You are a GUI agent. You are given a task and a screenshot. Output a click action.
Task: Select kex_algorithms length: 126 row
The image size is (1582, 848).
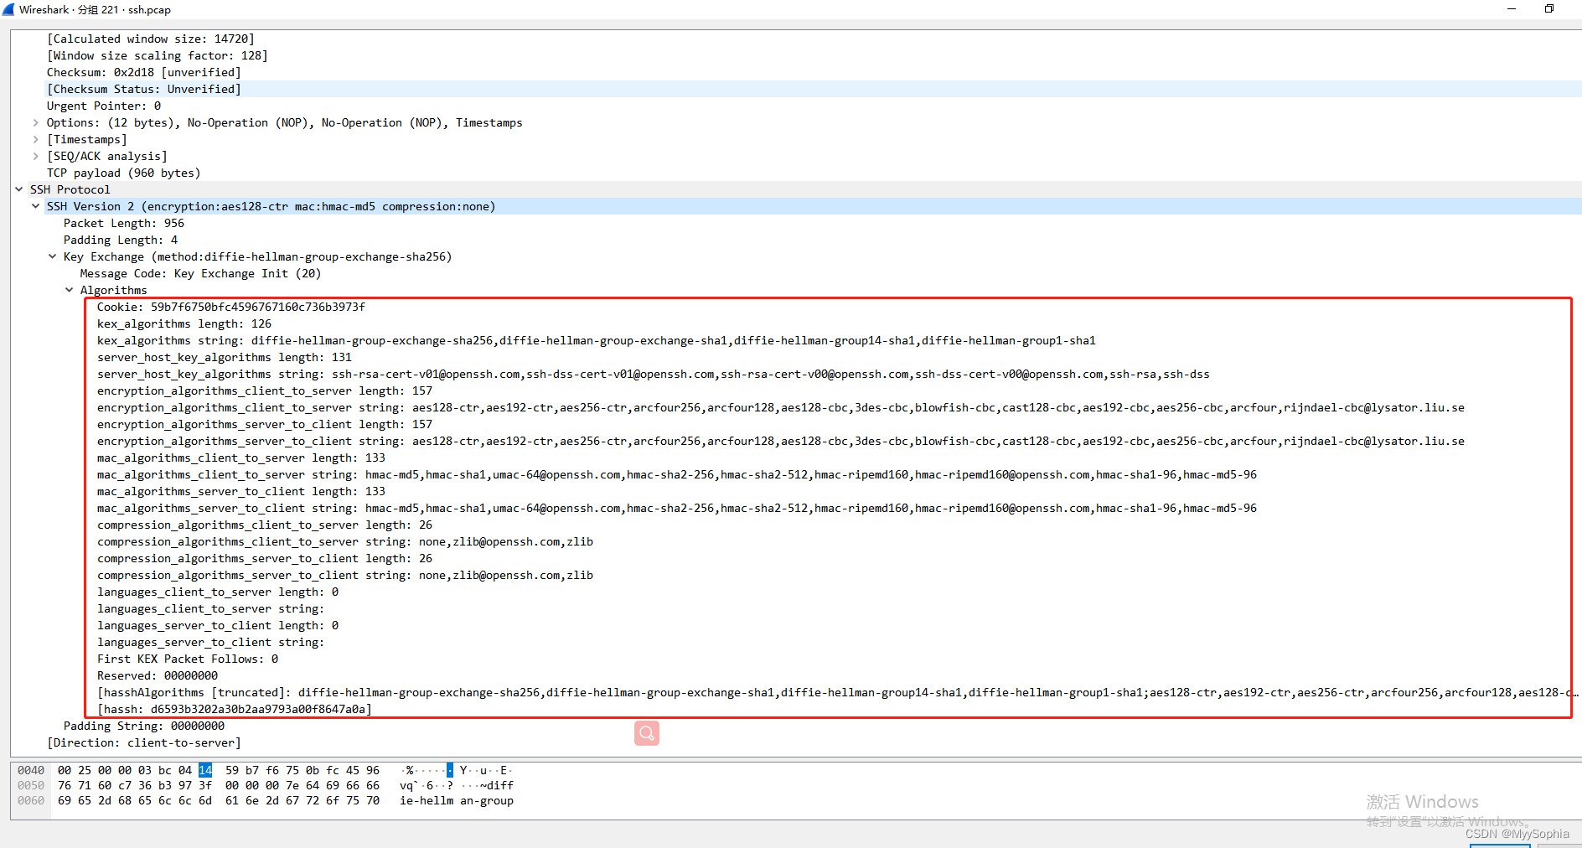coord(184,323)
